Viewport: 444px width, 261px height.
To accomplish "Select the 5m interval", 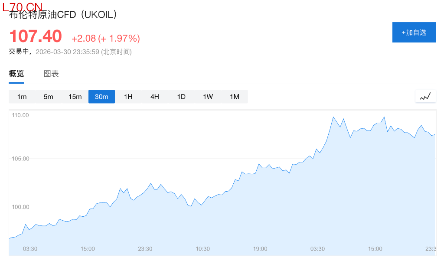I will point(49,97).
